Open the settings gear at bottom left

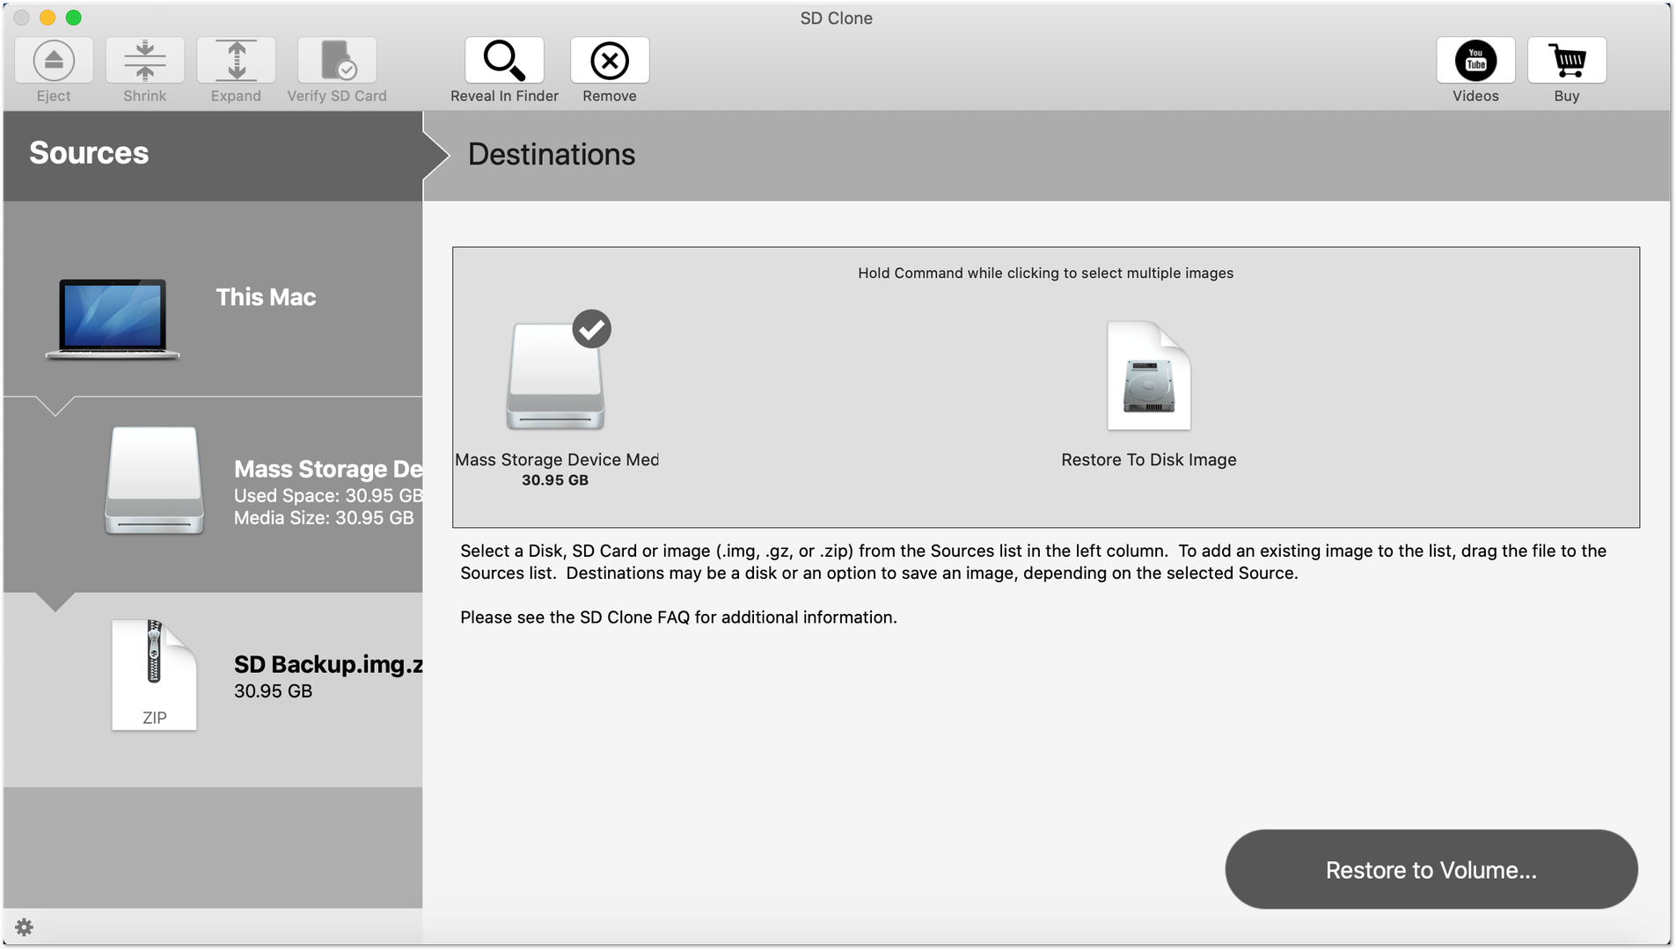tap(24, 927)
